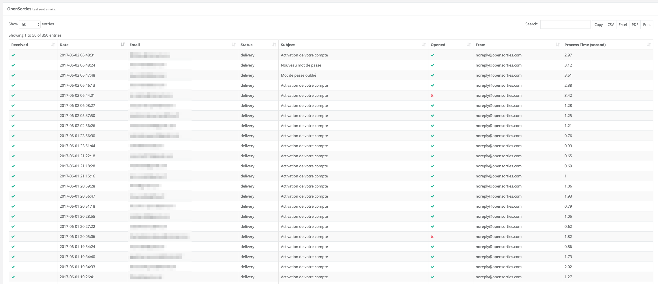Viewport: 658px width, 284px height.
Task: Click sender address in 20:27:22 row
Action: pyautogui.click(x=498, y=226)
